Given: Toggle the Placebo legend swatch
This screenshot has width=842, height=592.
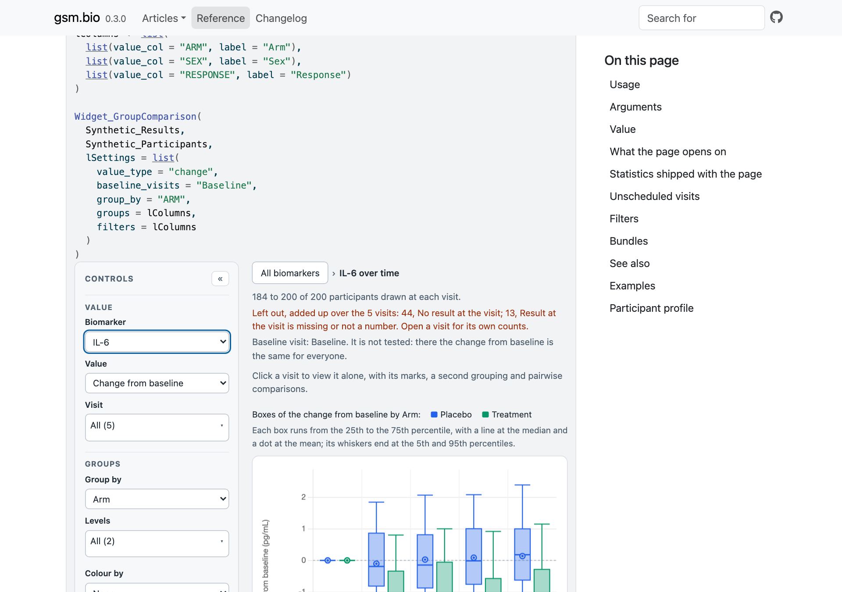Looking at the screenshot, I should [x=434, y=415].
